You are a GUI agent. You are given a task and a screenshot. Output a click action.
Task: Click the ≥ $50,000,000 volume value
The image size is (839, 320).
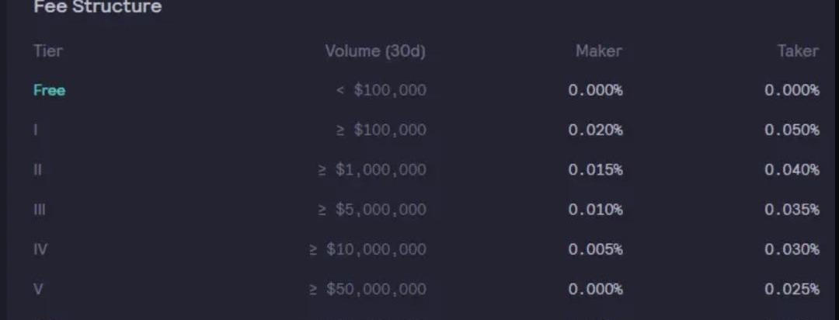367,289
